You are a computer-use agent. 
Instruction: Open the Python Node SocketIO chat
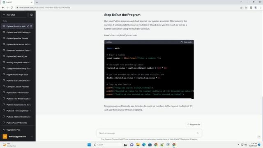(17, 44)
